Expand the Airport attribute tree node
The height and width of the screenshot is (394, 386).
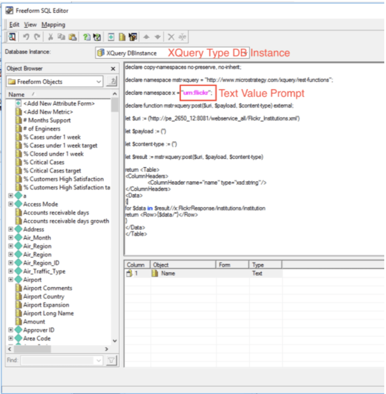pyautogui.click(x=11, y=280)
